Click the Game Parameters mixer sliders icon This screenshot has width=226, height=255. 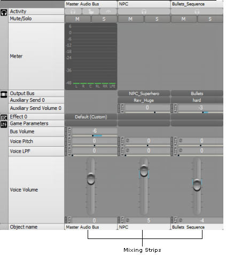4,124
